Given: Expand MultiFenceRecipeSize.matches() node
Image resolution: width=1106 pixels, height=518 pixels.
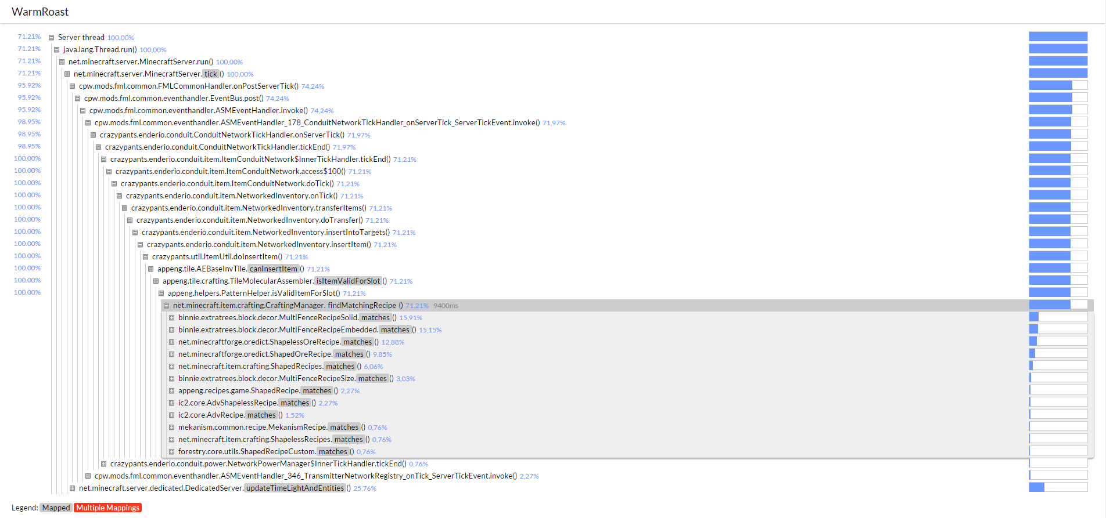Looking at the screenshot, I should tap(171, 379).
